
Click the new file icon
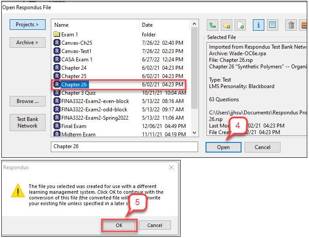240,25
